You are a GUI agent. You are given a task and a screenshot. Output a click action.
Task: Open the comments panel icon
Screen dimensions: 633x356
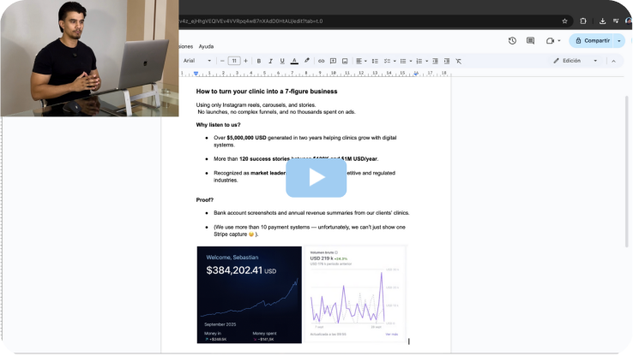pyautogui.click(x=530, y=40)
